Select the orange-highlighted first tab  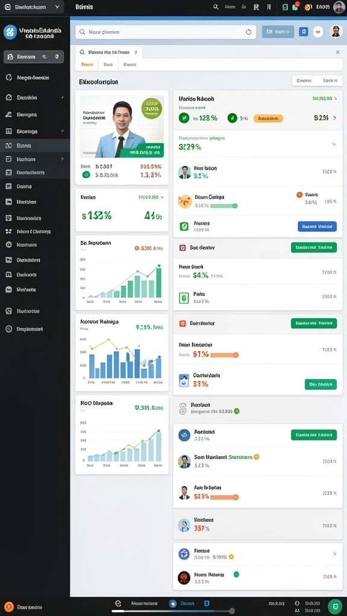[87, 64]
